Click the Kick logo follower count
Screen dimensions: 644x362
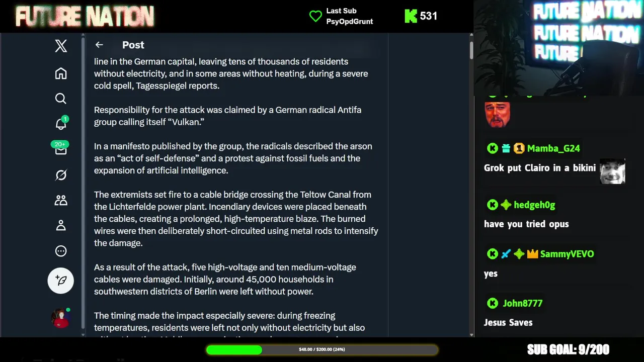click(421, 16)
